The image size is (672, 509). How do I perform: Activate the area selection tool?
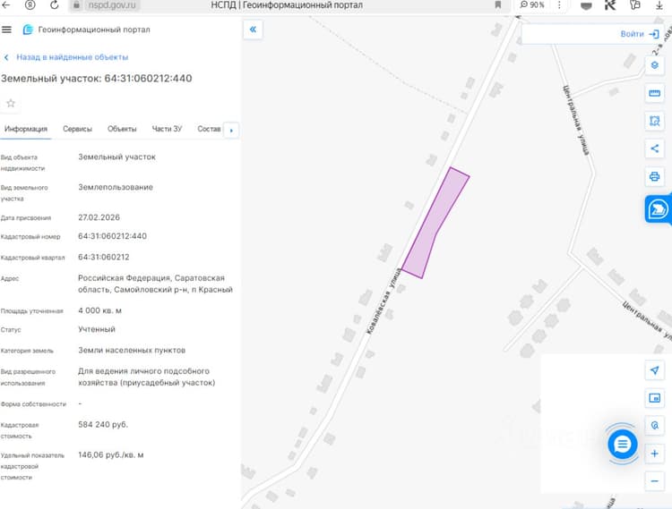(654, 121)
